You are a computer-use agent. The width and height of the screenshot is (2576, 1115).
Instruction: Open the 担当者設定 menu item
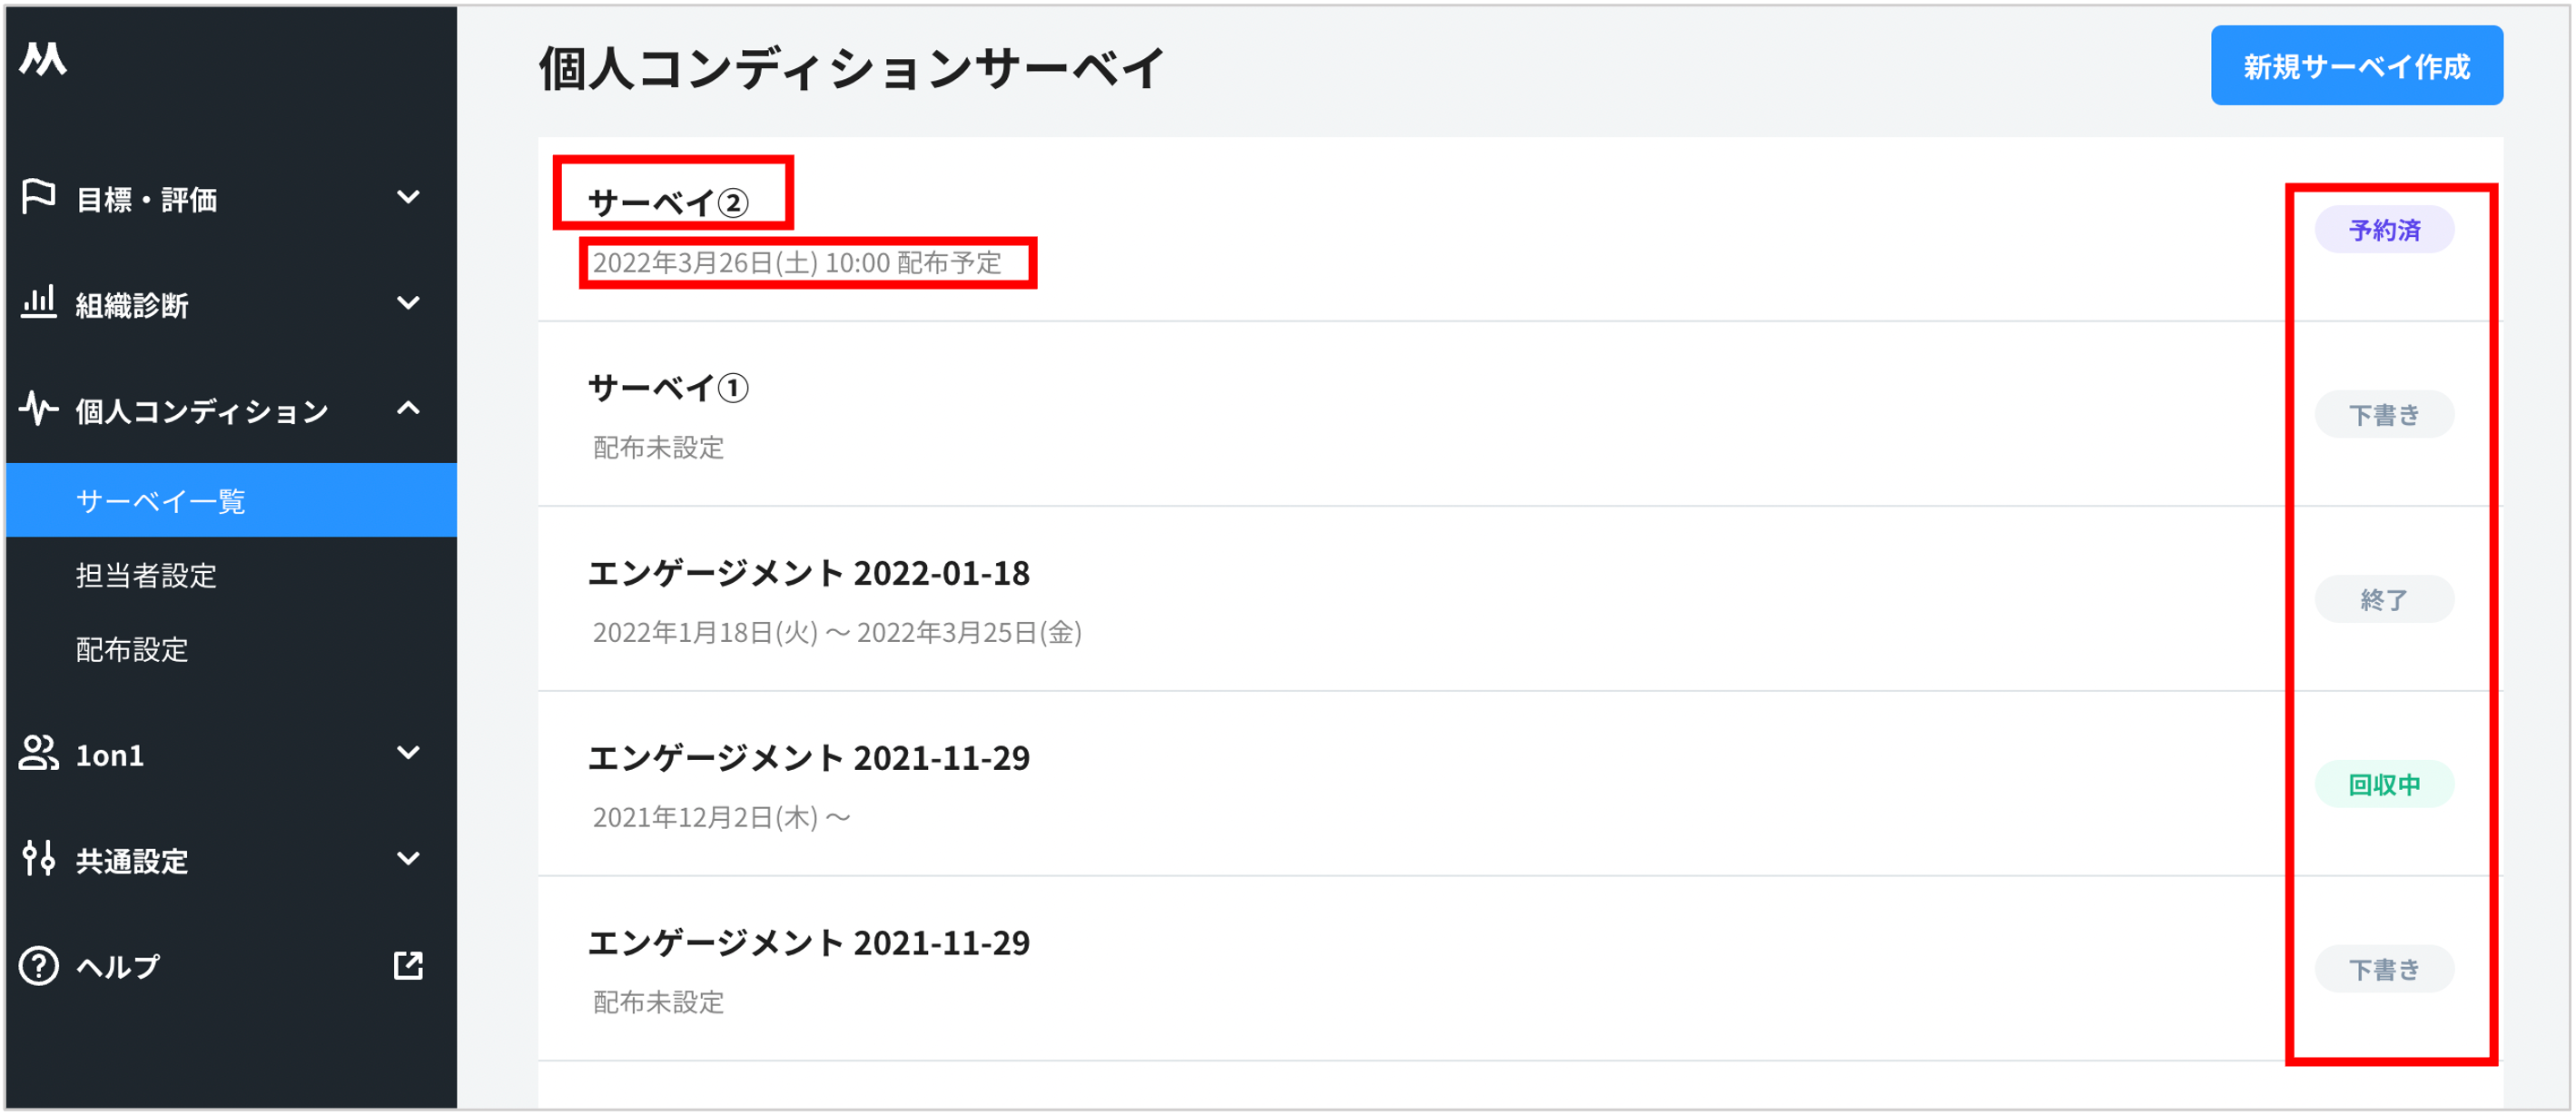[x=146, y=575]
